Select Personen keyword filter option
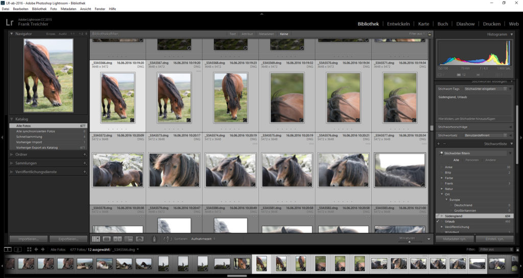523x278 pixels. tap(472, 160)
